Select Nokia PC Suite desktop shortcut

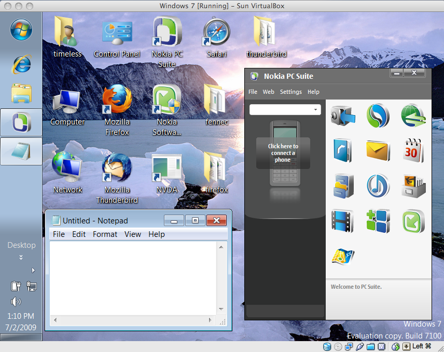[x=167, y=42]
